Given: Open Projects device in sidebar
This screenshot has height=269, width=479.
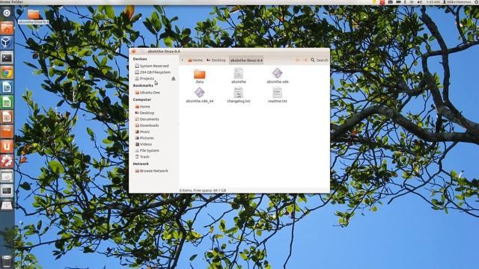Looking at the screenshot, I should coord(144,78).
